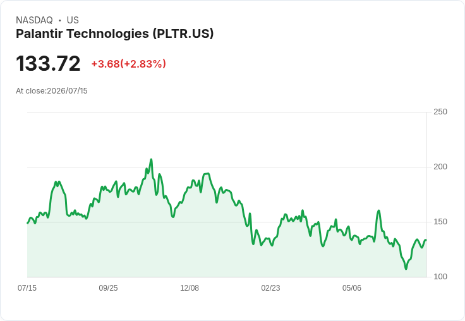Click the Palantir Technologies (PLTR.US) title
Screen dimensions: 465x321
click(114, 33)
